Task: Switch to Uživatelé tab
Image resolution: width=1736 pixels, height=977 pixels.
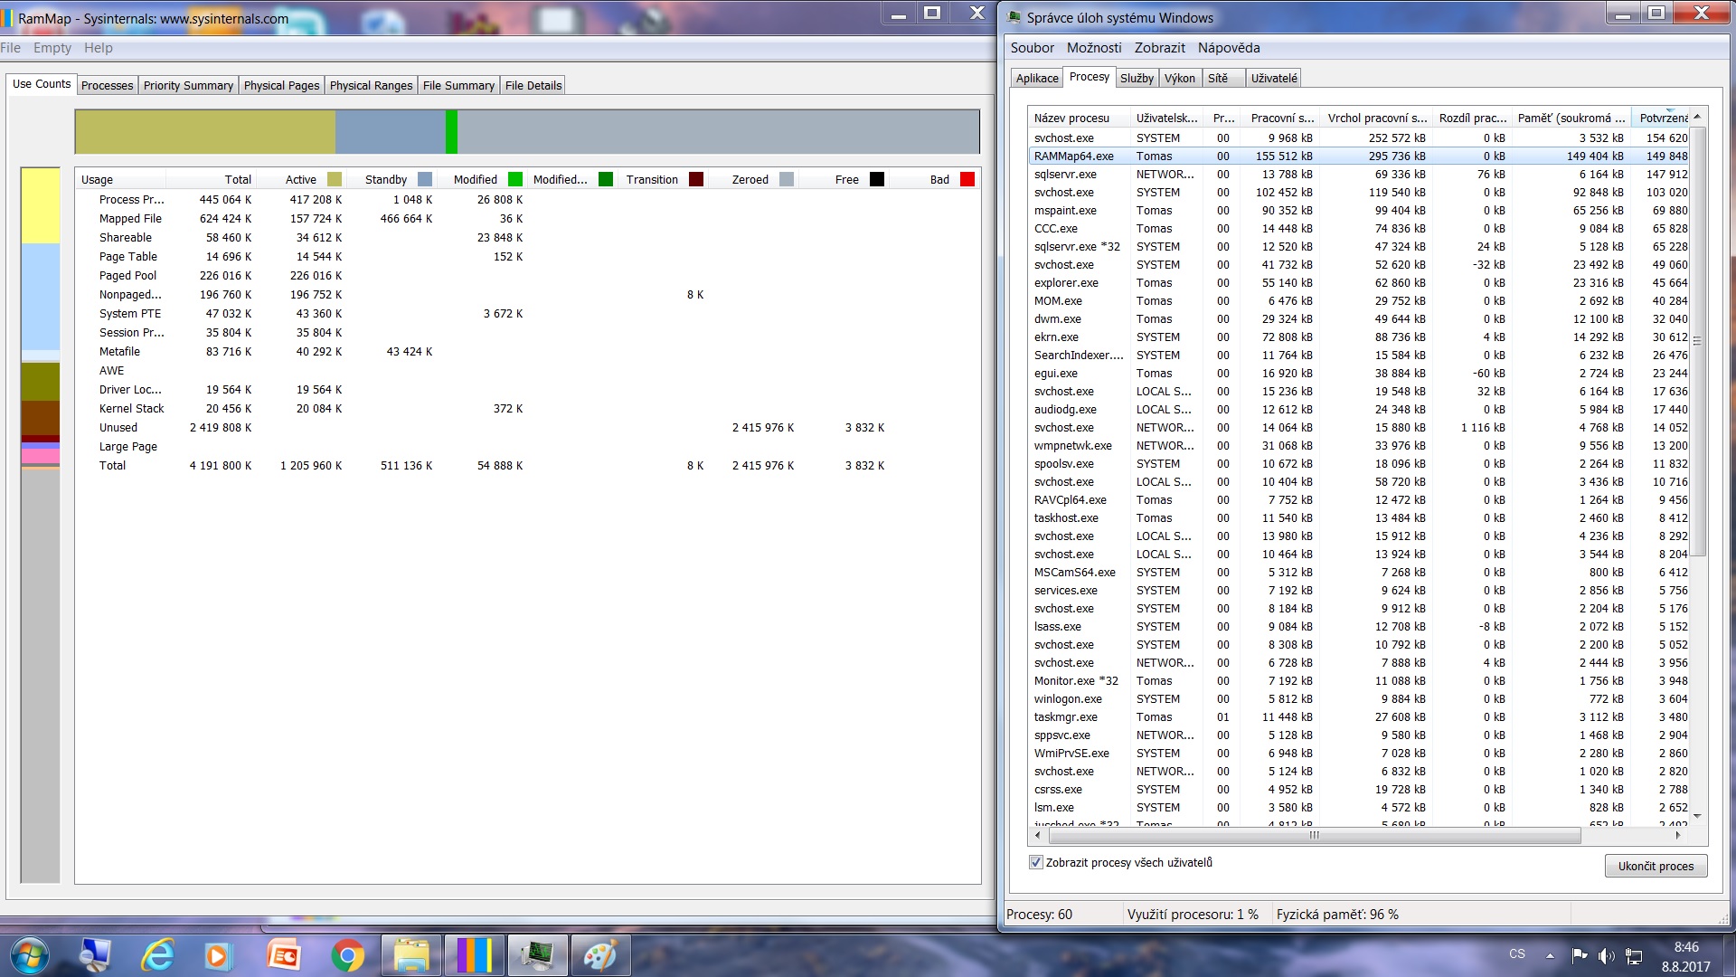Action: pyautogui.click(x=1274, y=78)
